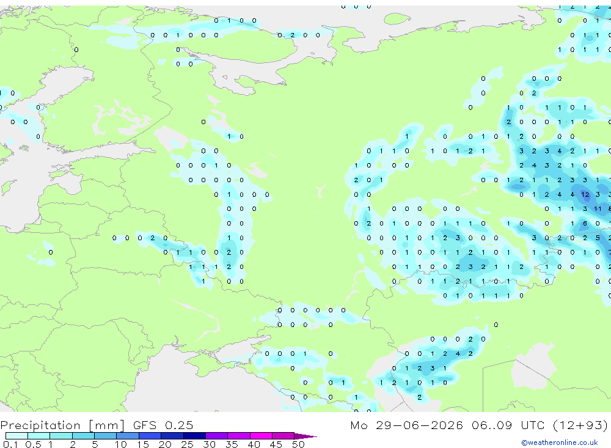Image resolution: width=611 pixels, height=448 pixels.
Task: Click the legend scale label '20'
Action: pos(165,444)
